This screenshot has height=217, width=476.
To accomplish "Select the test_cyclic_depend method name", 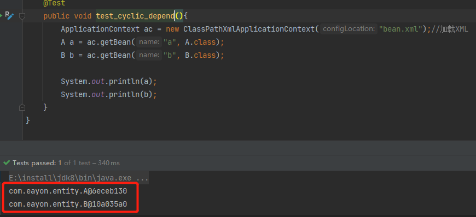I will 135,16.
